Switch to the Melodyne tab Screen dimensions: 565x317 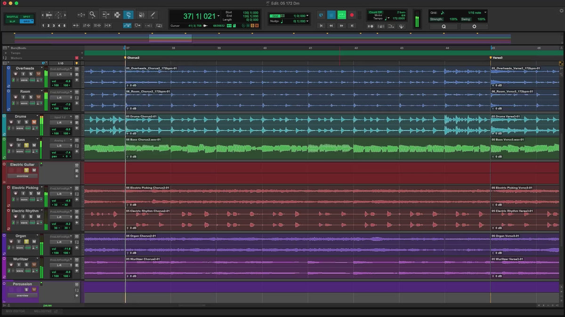[x=43, y=311]
